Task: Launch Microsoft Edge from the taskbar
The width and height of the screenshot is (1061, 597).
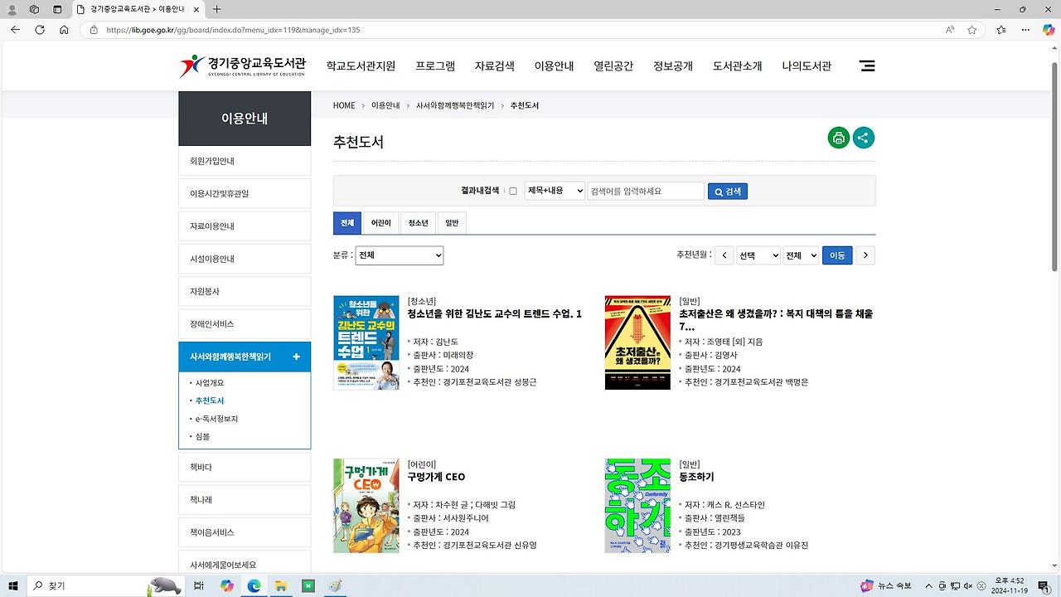Action: (254, 586)
